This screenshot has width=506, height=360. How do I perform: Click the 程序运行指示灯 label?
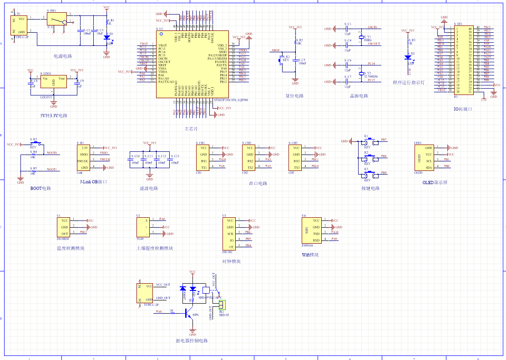point(409,83)
